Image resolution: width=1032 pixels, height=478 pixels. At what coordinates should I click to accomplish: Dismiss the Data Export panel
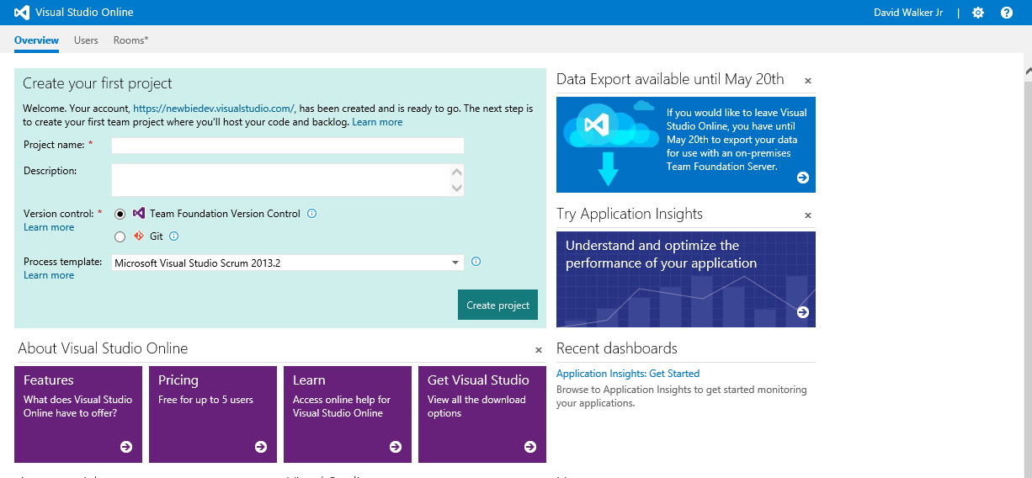[x=808, y=81]
